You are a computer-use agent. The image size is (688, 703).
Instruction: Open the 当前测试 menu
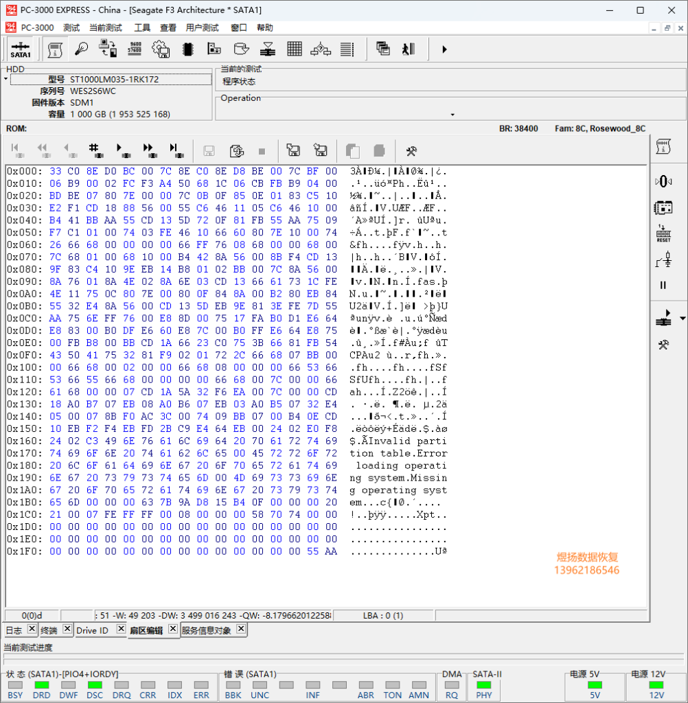pos(106,27)
